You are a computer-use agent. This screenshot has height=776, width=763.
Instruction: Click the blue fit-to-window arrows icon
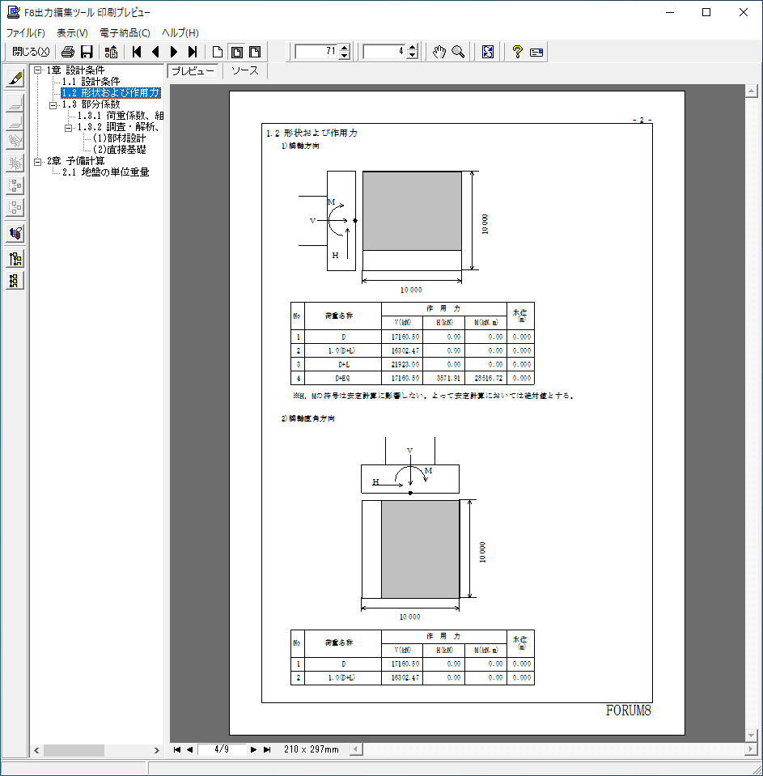(x=488, y=52)
